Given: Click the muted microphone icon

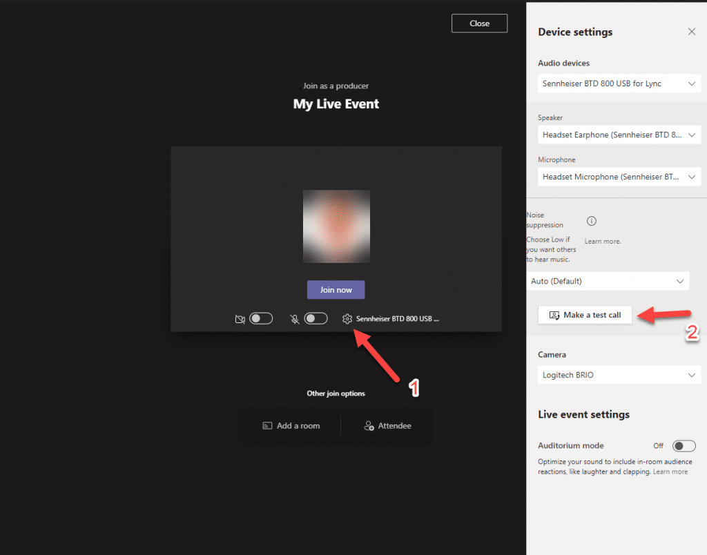Looking at the screenshot, I should click(295, 318).
